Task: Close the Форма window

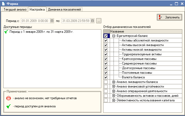Action: coord(182,4)
